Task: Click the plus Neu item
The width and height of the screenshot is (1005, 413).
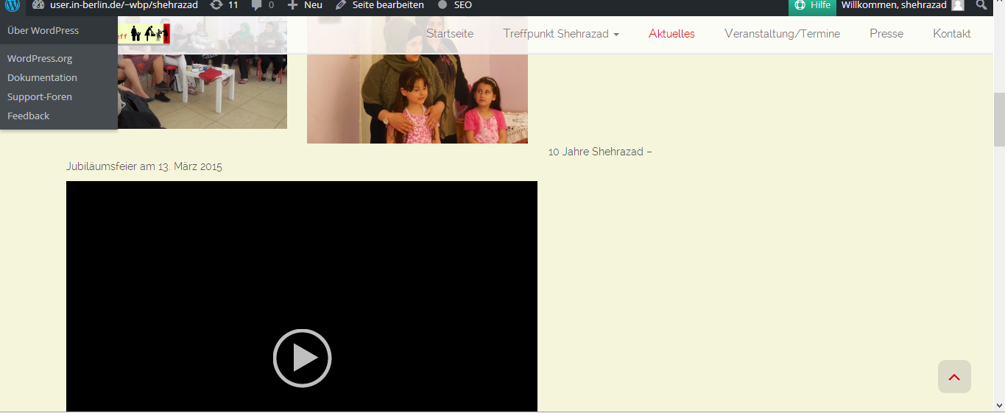Action: (305, 5)
